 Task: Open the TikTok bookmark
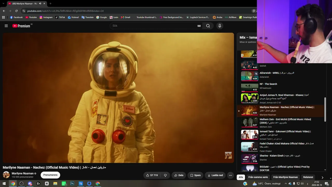(60, 17)
